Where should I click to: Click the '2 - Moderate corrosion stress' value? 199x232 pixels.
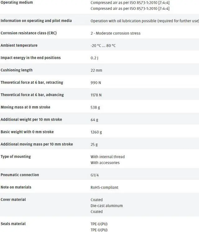(x=115, y=33)
